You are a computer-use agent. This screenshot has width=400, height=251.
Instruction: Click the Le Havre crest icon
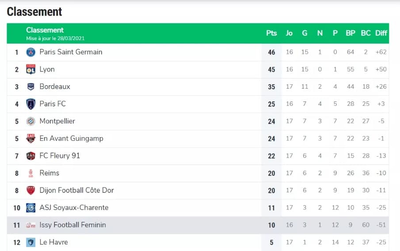tap(30, 242)
